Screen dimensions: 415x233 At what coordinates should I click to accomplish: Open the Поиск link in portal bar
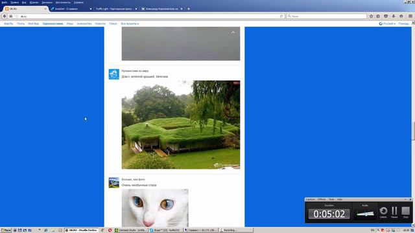click(x=113, y=23)
